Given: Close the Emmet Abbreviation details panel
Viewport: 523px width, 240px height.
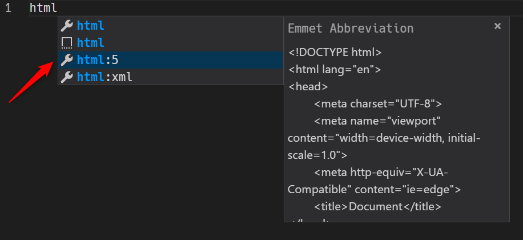Looking at the screenshot, I should pyautogui.click(x=497, y=26).
